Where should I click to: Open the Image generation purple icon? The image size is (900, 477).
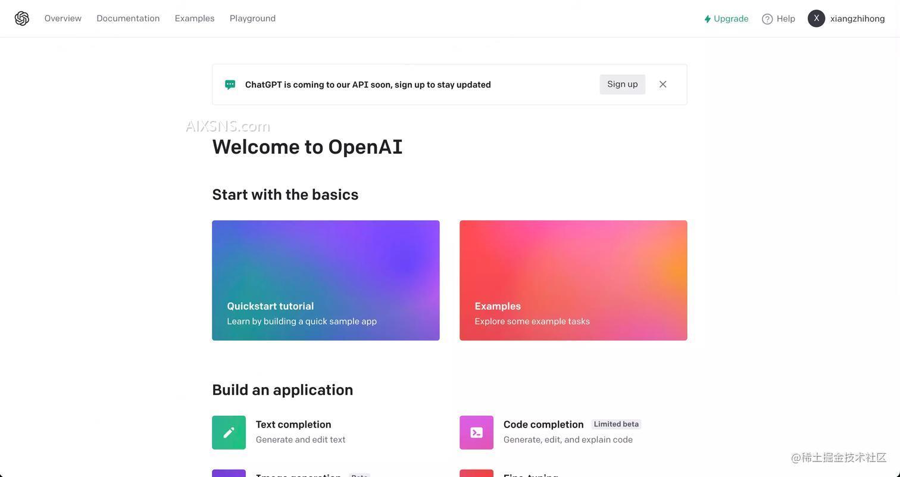[229, 473]
